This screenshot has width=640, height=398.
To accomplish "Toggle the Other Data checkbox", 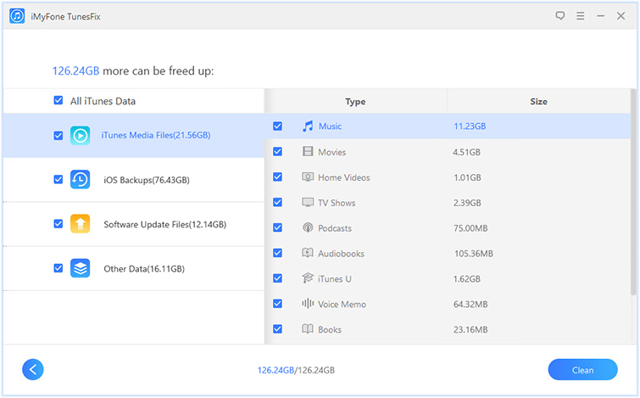I will click(x=58, y=268).
